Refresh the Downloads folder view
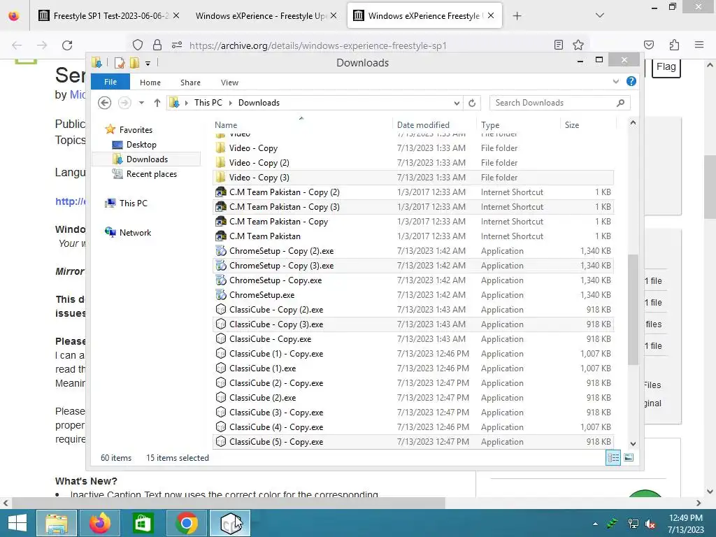This screenshot has height=537, width=716. tap(472, 103)
